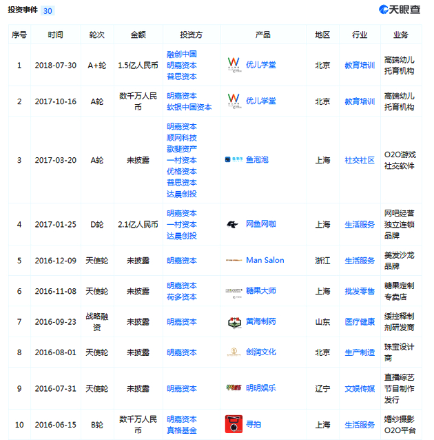Click investor 荷多资本 in row 6
Viewport: 434px width, 440px height.
tap(182, 297)
